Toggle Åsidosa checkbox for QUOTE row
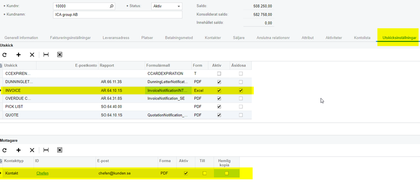Screen dimensions: 420x185 pyautogui.click(x=241, y=115)
